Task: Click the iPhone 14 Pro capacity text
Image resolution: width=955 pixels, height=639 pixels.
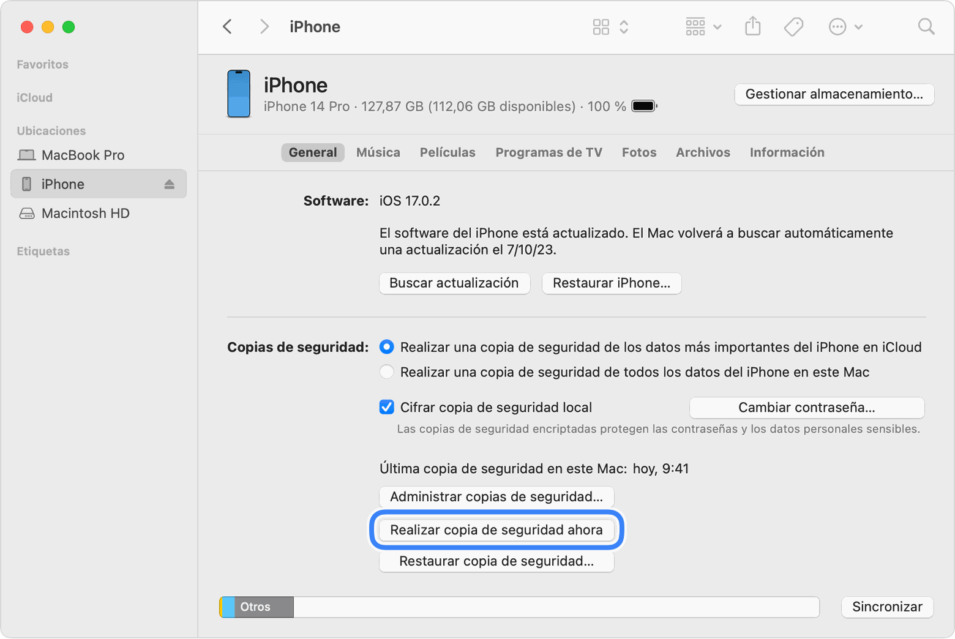Action: coord(445,106)
